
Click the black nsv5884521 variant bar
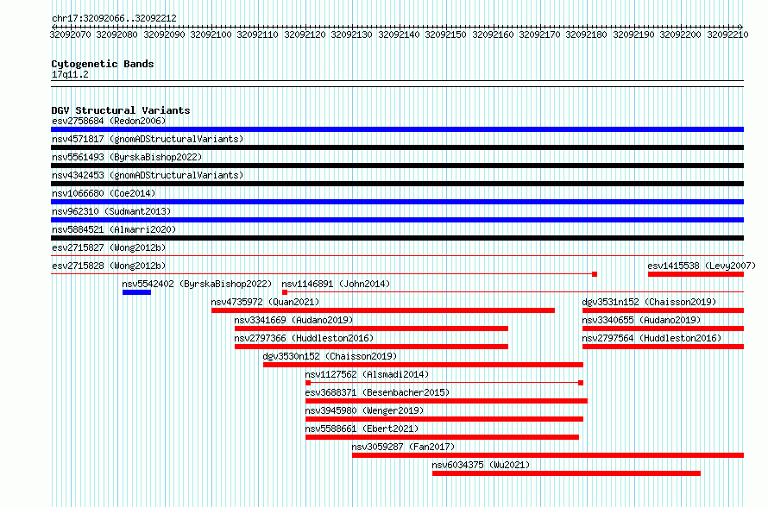pyautogui.click(x=397, y=238)
